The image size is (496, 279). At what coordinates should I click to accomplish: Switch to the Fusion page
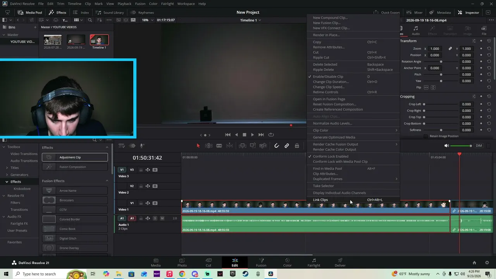point(261,262)
